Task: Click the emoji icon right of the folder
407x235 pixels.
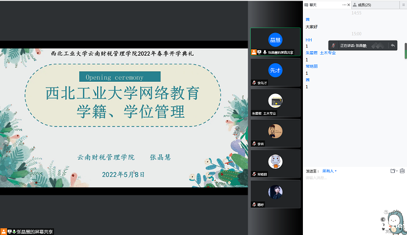Action: coord(402,171)
